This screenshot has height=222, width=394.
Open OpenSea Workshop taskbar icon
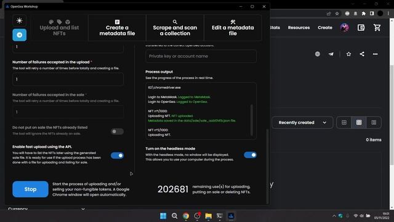231,216
